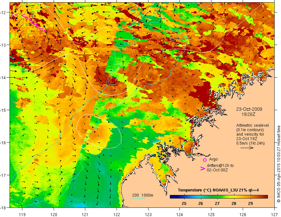
Task: Click longitude axis label 124
Action: click(180, 214)
